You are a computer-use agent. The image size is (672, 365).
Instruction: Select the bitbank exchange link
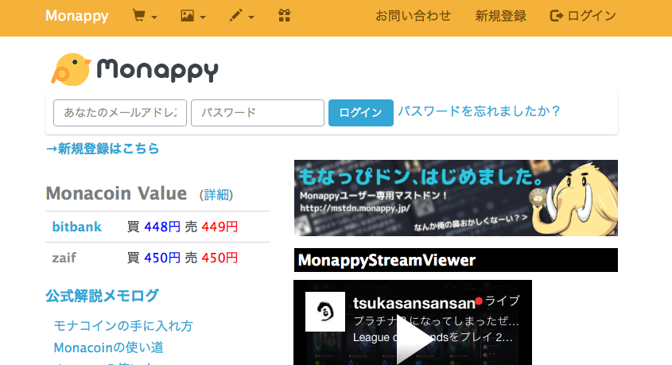[x=77, y=227]
